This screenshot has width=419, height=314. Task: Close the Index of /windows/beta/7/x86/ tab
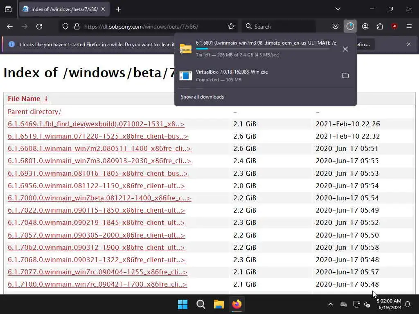(103, 9)
